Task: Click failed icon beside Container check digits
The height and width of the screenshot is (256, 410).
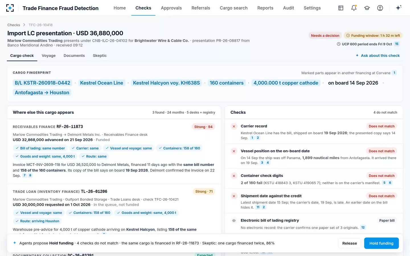Action: (x=234, y=176)
